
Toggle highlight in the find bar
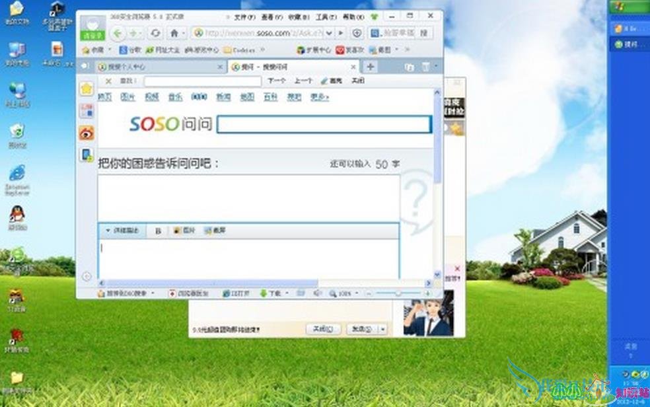click(x=332, y=81)
